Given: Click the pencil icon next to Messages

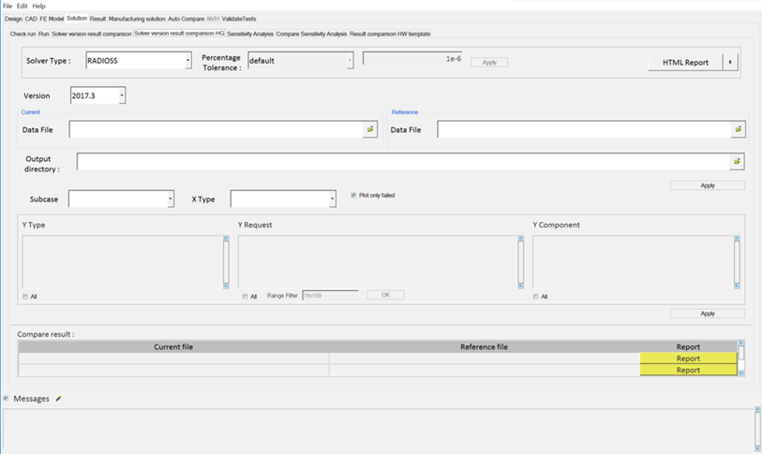Looking at the screenshot, I should pos(58,399).
